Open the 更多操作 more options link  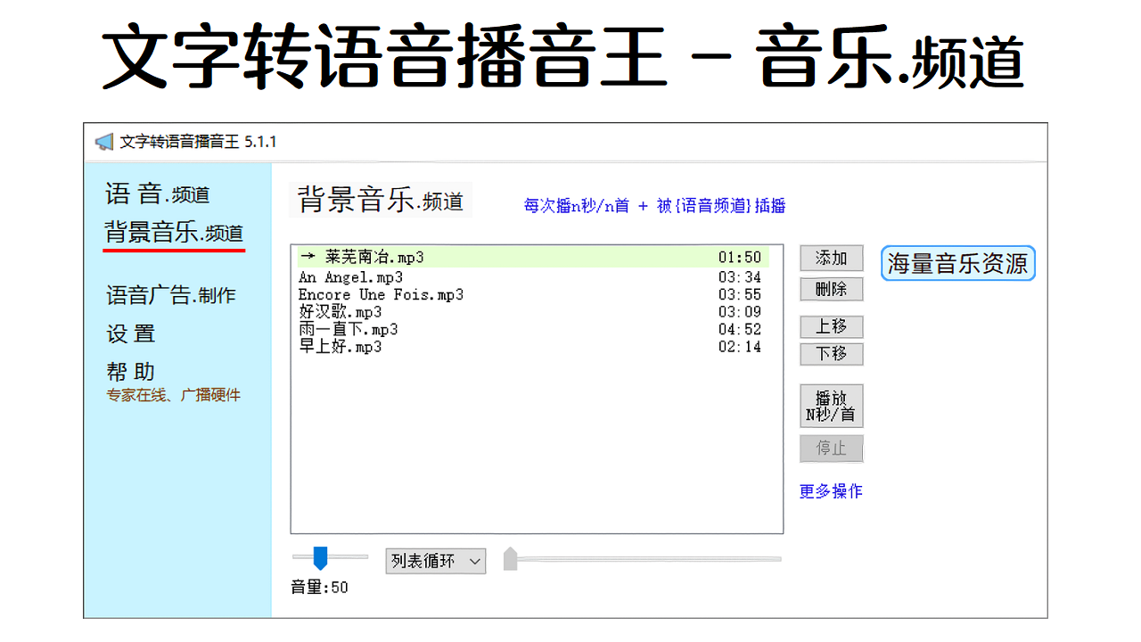[830, 490]
